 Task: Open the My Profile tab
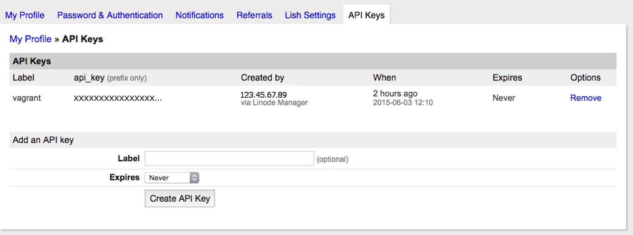(25, 15)
